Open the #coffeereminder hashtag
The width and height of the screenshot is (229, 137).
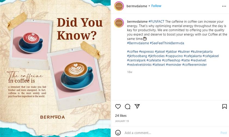194,65
